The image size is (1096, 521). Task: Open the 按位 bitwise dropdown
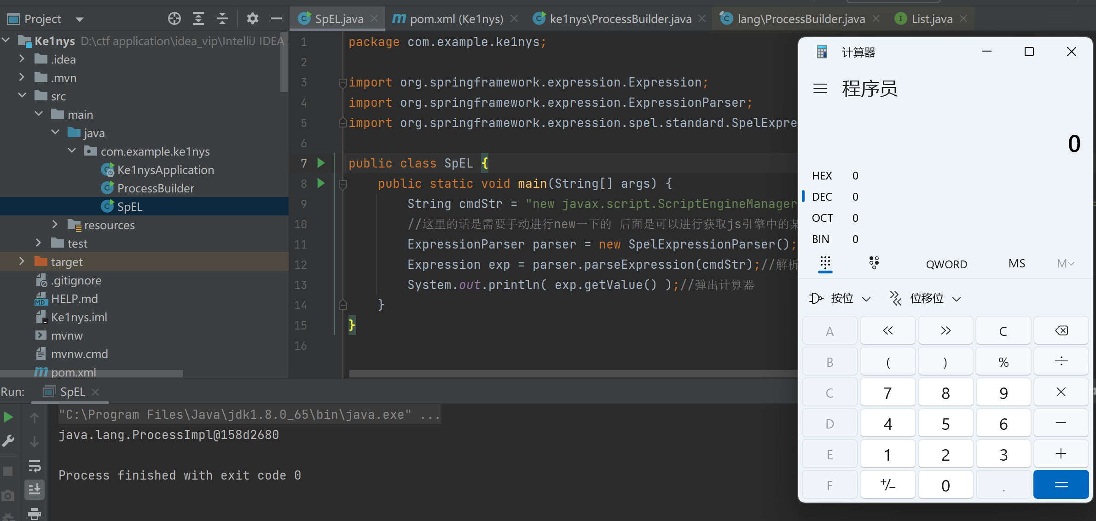[841, 299]
